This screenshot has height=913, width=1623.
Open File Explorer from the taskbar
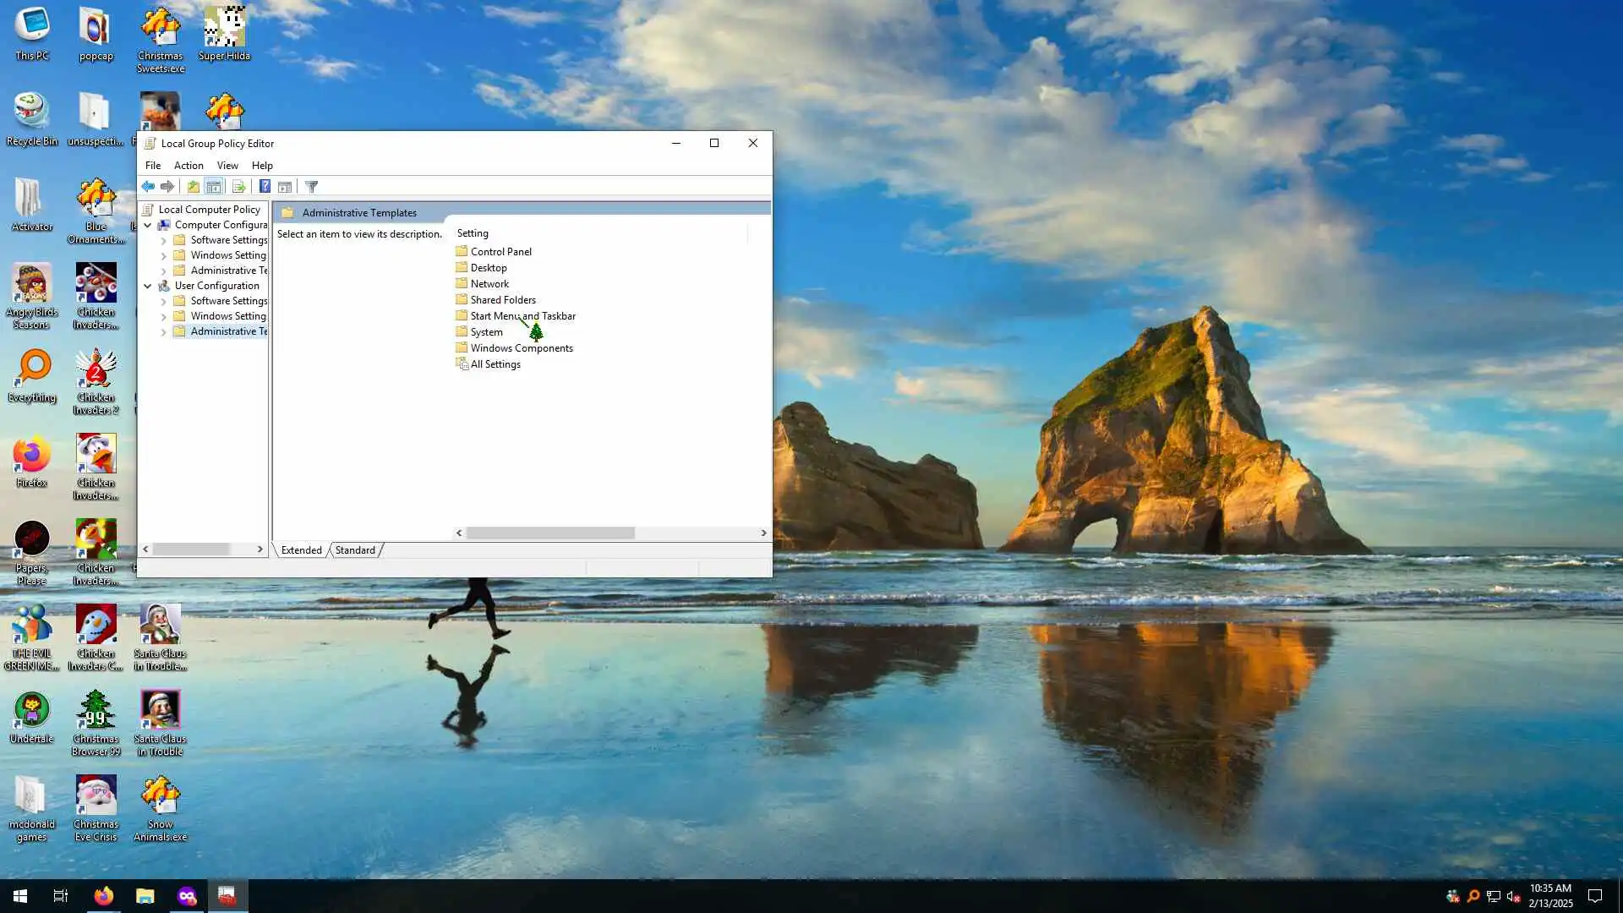(x=145, y=896)
